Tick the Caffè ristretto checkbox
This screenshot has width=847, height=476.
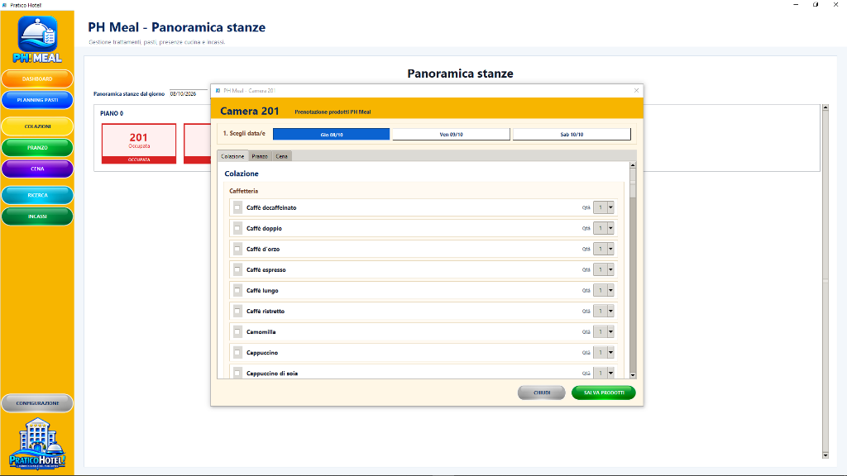(237, 312)
